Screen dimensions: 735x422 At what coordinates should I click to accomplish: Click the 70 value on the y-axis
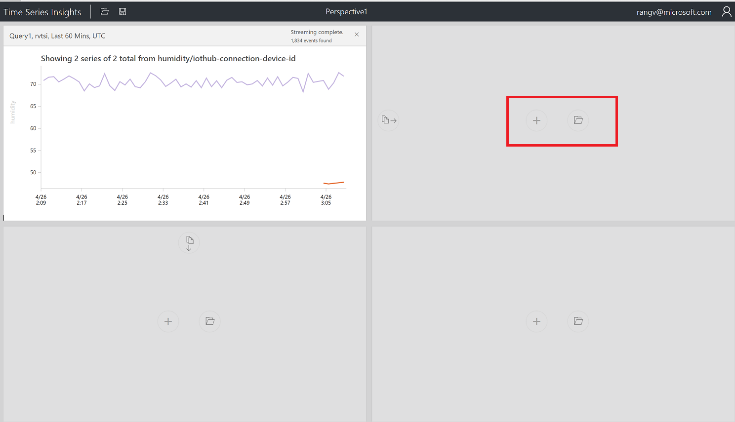(33, 84)
